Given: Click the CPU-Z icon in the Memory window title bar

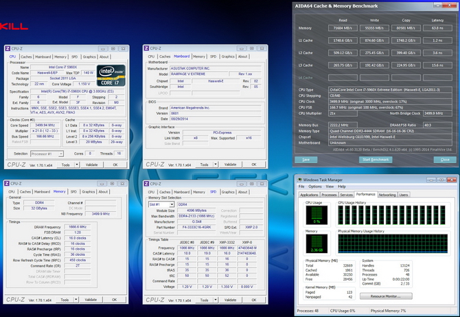Looking at the screenshot, I should pyautogui.click(x=7, y=184).
